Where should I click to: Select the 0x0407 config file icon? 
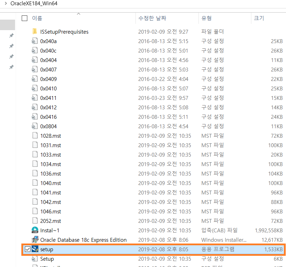point(35,69)
